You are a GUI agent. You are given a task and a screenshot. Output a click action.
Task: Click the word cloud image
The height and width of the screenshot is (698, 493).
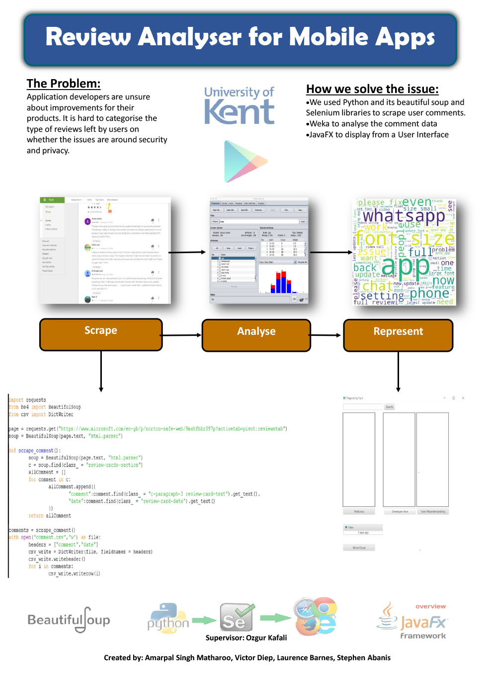404,251
